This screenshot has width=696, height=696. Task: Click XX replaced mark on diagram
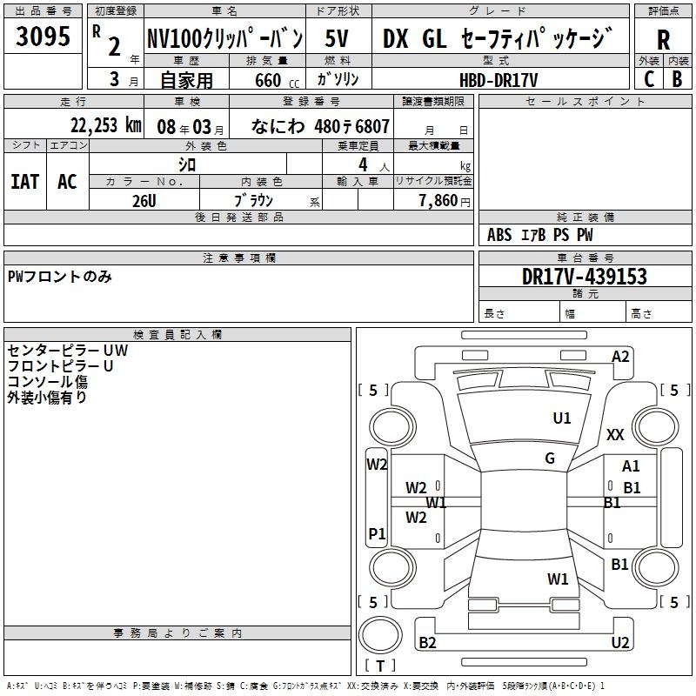click(615, 434)
